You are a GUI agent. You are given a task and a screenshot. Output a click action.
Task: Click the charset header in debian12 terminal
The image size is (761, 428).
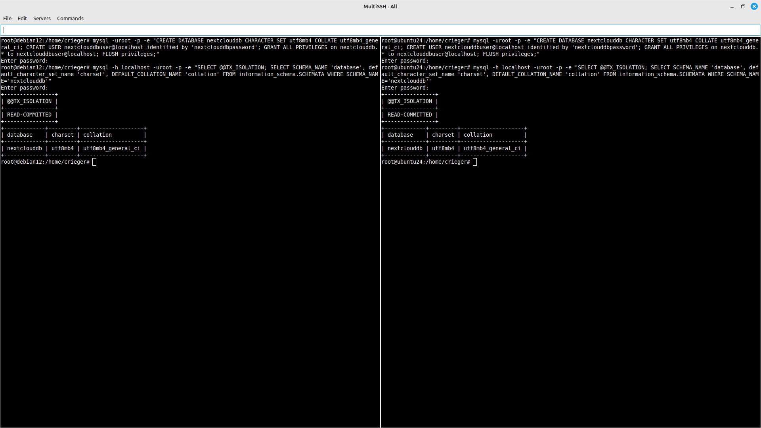point(63,135)
